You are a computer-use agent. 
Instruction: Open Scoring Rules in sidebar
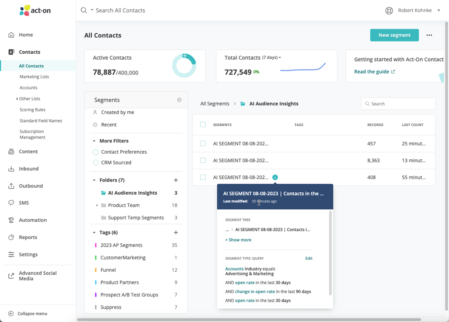pyautogui.click(x=32, y=110)
